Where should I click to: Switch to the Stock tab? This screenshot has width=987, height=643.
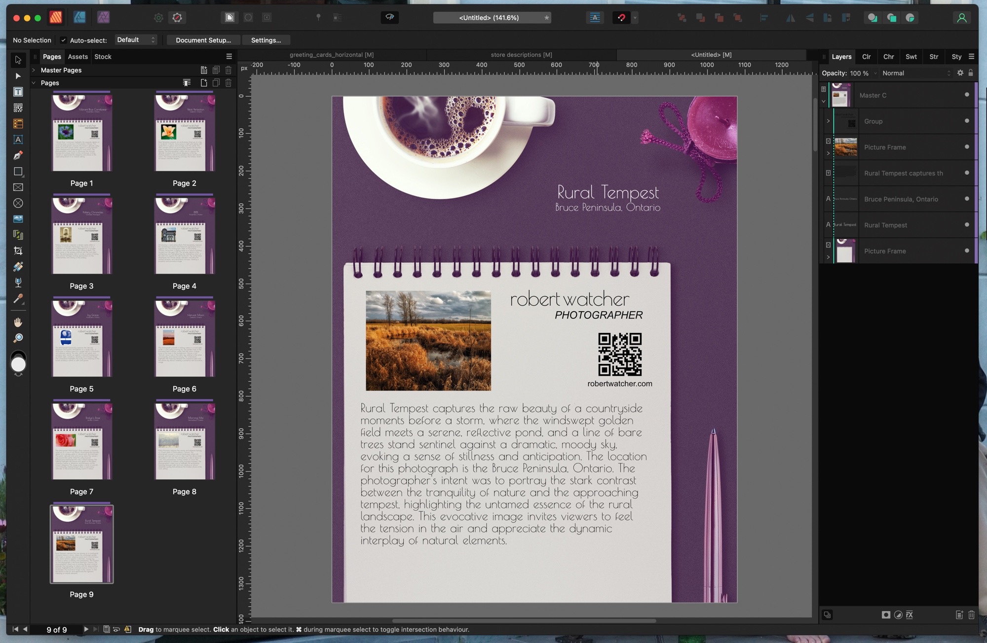click(103, 57)
